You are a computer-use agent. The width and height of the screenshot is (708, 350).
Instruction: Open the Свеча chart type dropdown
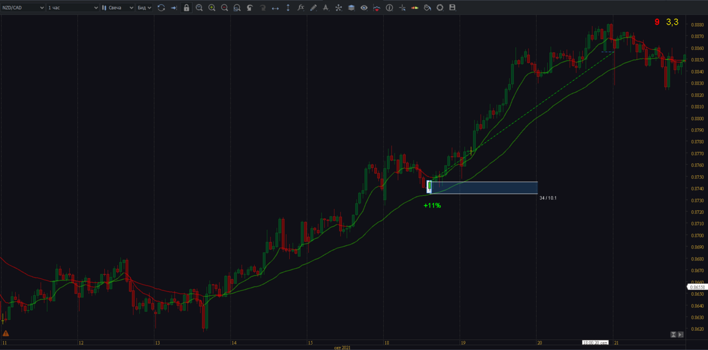[117, 8]
